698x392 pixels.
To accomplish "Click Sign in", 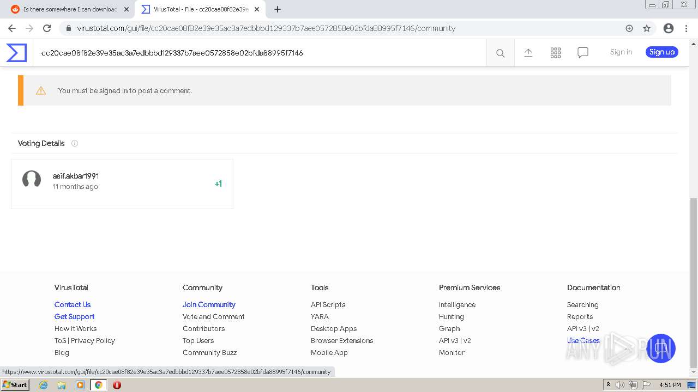I will pyautogui.click(x=621, y=52).
